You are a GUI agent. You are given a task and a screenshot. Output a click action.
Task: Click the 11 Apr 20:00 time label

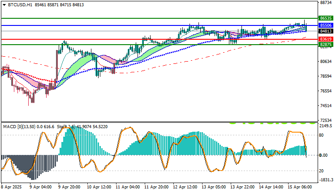(x=156, y=187)
